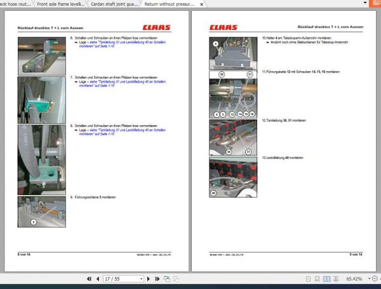Click the CLAAS logo on right page
Image resolution: width=381 pixels, height=289 pixels.
(224, 27)
